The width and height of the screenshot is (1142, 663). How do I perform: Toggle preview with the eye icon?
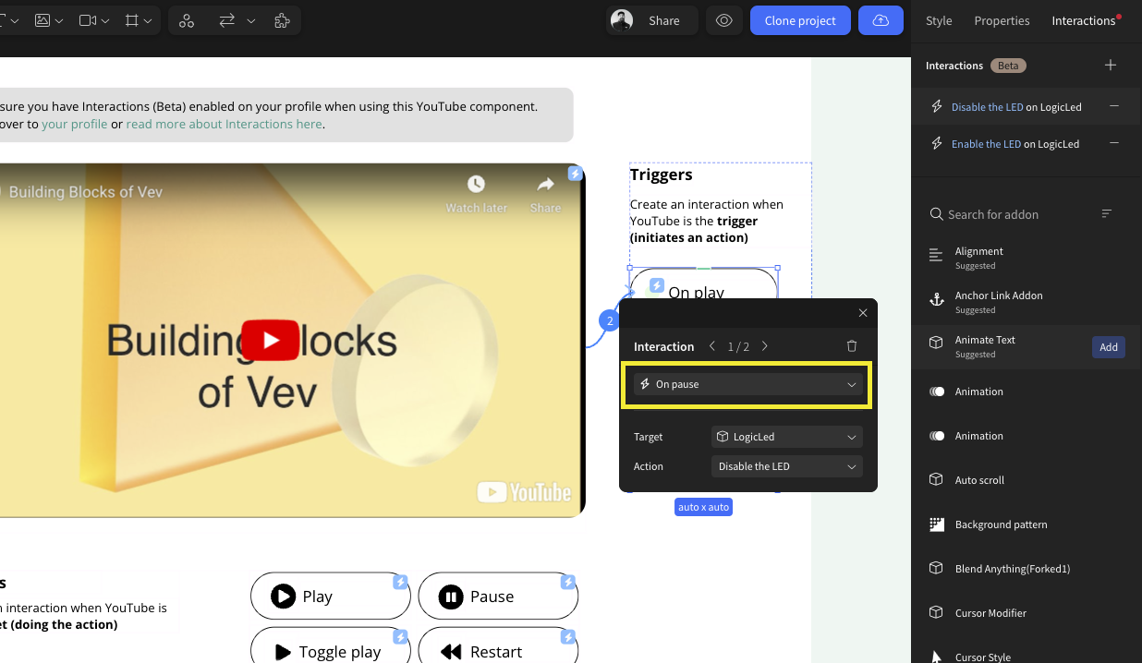click(724, 20)
